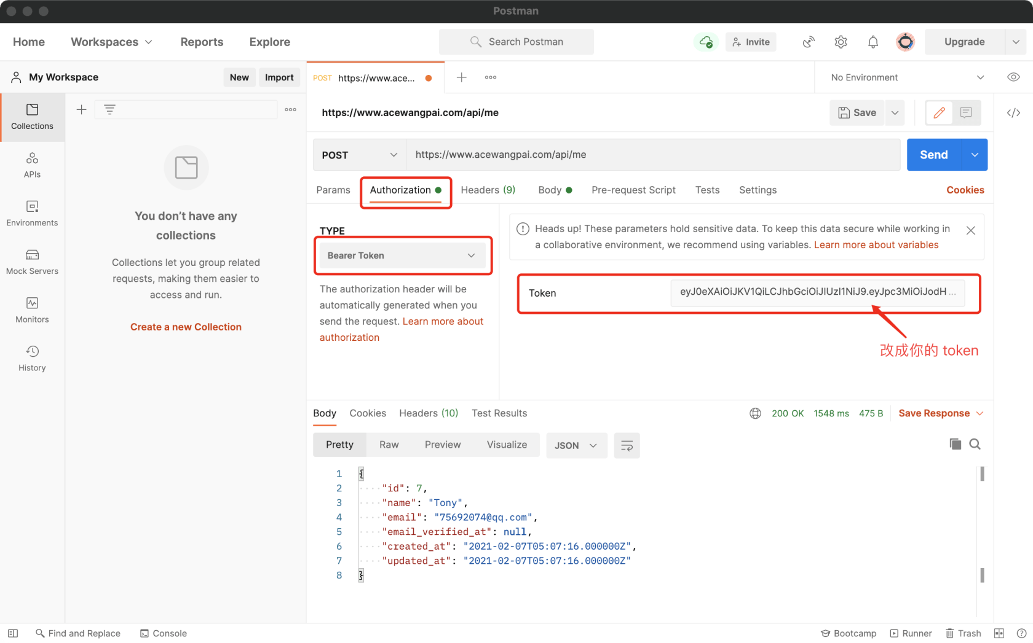1033x643 pixels.
Task: Click the cloud sync status icon
Action: coord(706,42)
